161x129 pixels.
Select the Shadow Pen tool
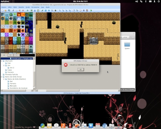coord(56,11)
